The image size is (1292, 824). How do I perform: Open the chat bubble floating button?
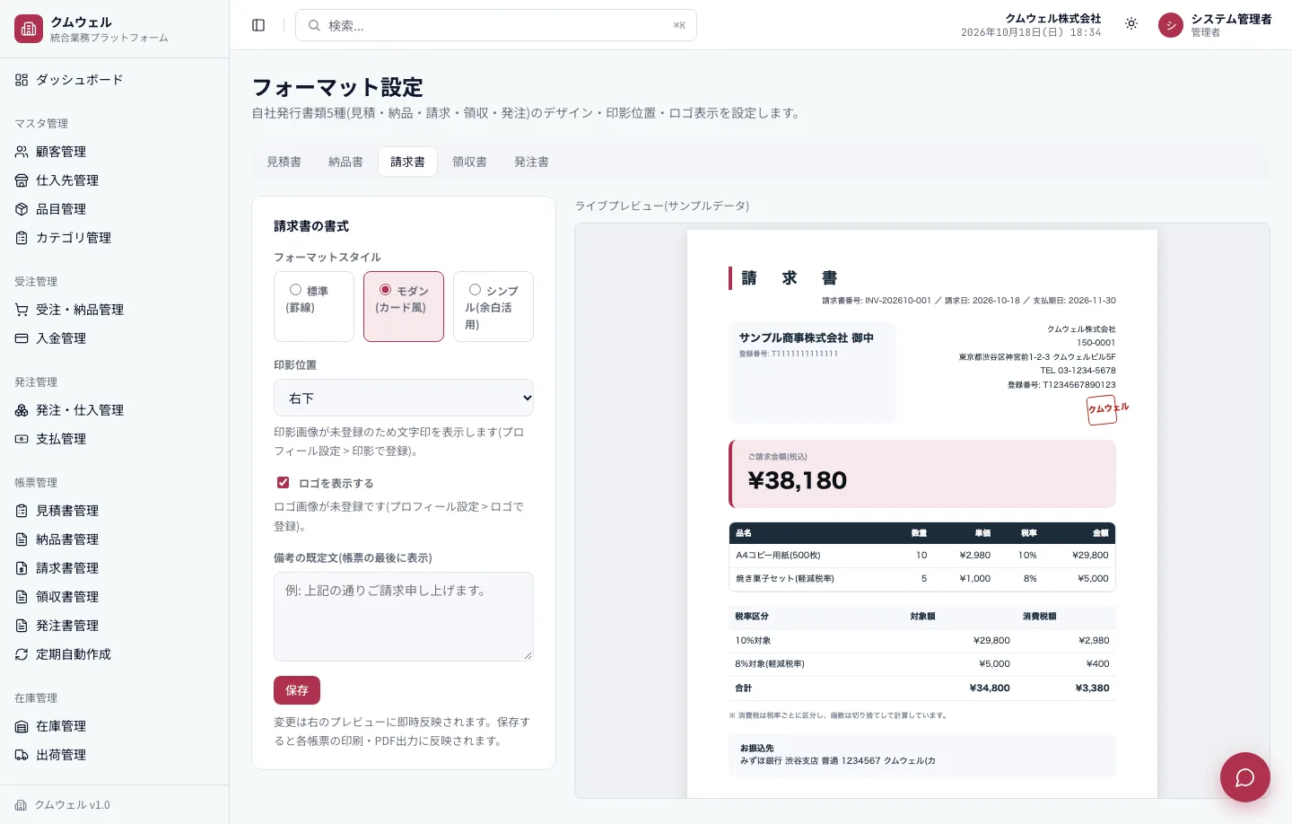tap(1244, 777)
